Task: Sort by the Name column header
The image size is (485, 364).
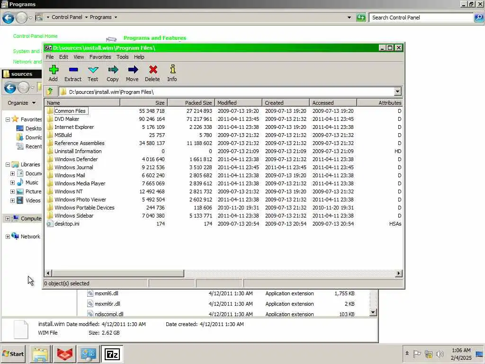Action: click(x=82, y=103)
